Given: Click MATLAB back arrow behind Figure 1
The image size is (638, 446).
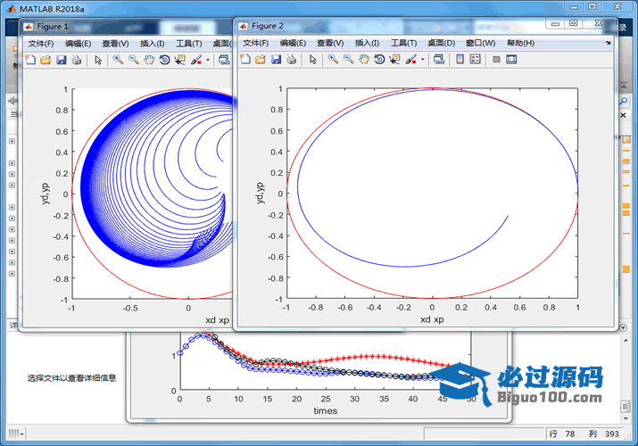Looking at the screenshot, I should [12, 101].
